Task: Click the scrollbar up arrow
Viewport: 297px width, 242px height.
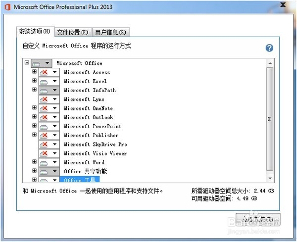Action: (270, 63)
